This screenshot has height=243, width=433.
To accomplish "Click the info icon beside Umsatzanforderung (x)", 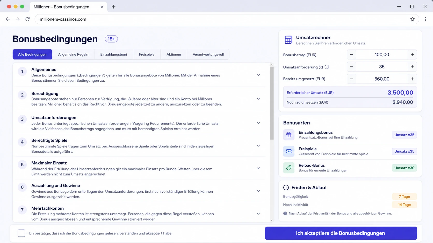I will coord(327,67).
